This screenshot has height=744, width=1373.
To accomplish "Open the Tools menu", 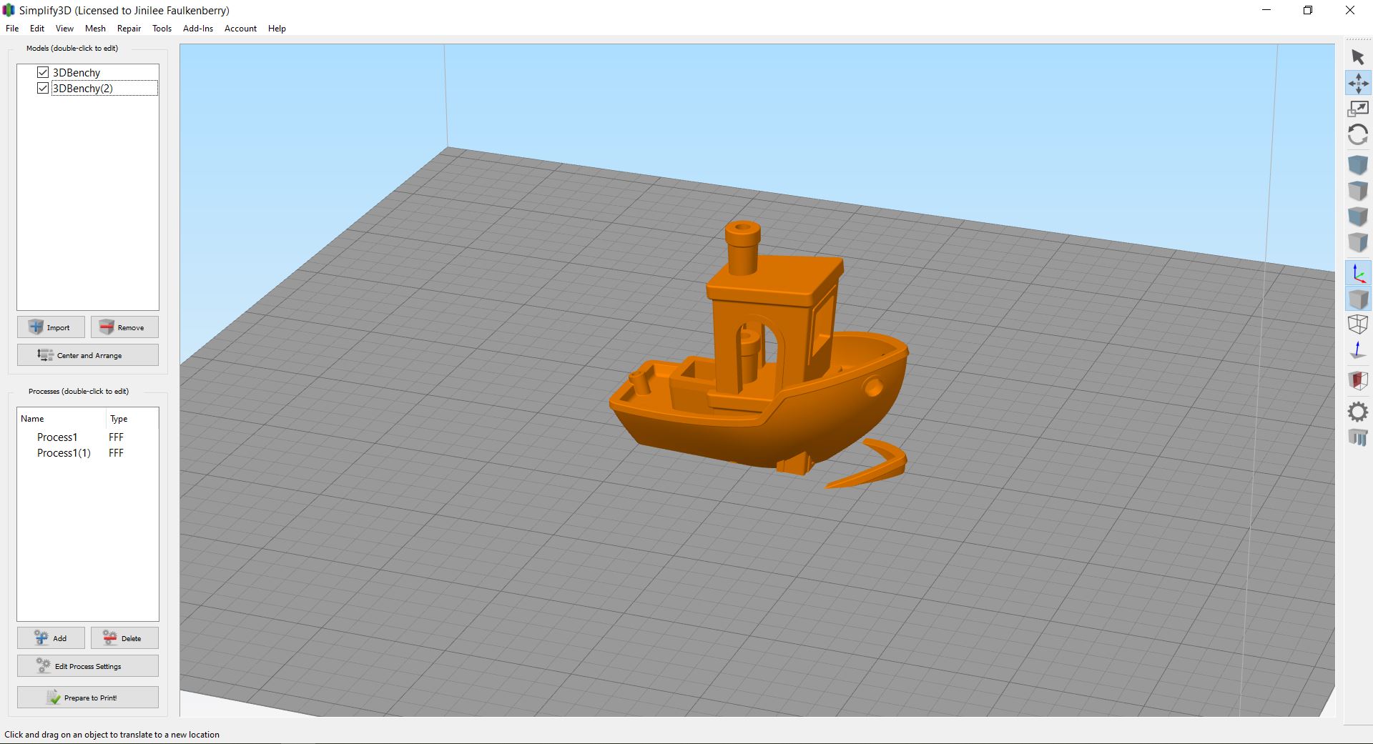I will pos(162,29).
